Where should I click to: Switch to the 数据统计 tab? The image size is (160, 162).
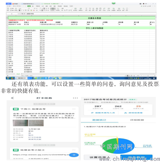click(x=99, y=120)
